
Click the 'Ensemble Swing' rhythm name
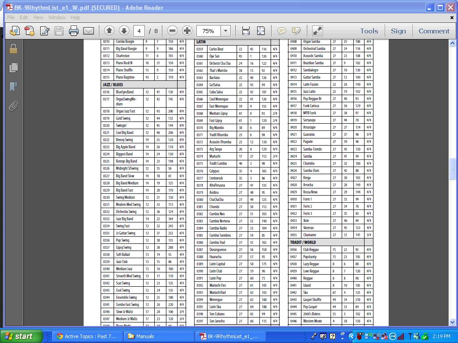[x=126, y=297]
